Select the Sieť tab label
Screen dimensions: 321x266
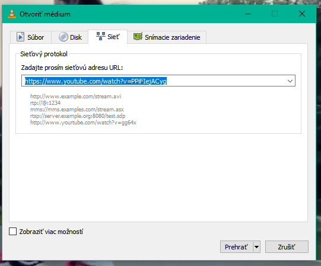tap(113, 37)
